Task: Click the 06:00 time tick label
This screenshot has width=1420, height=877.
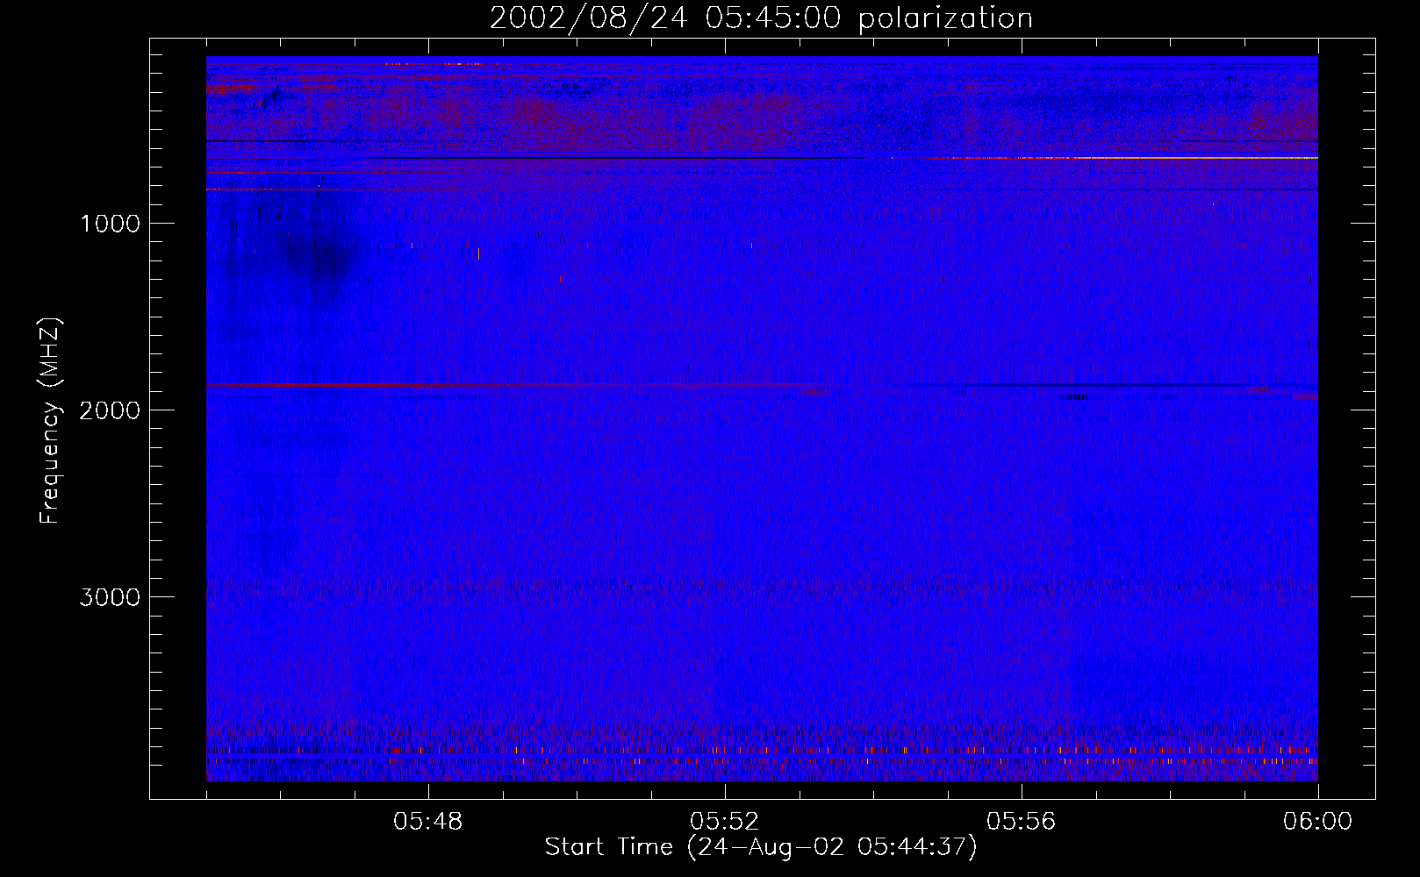Action: (1317, 822)
